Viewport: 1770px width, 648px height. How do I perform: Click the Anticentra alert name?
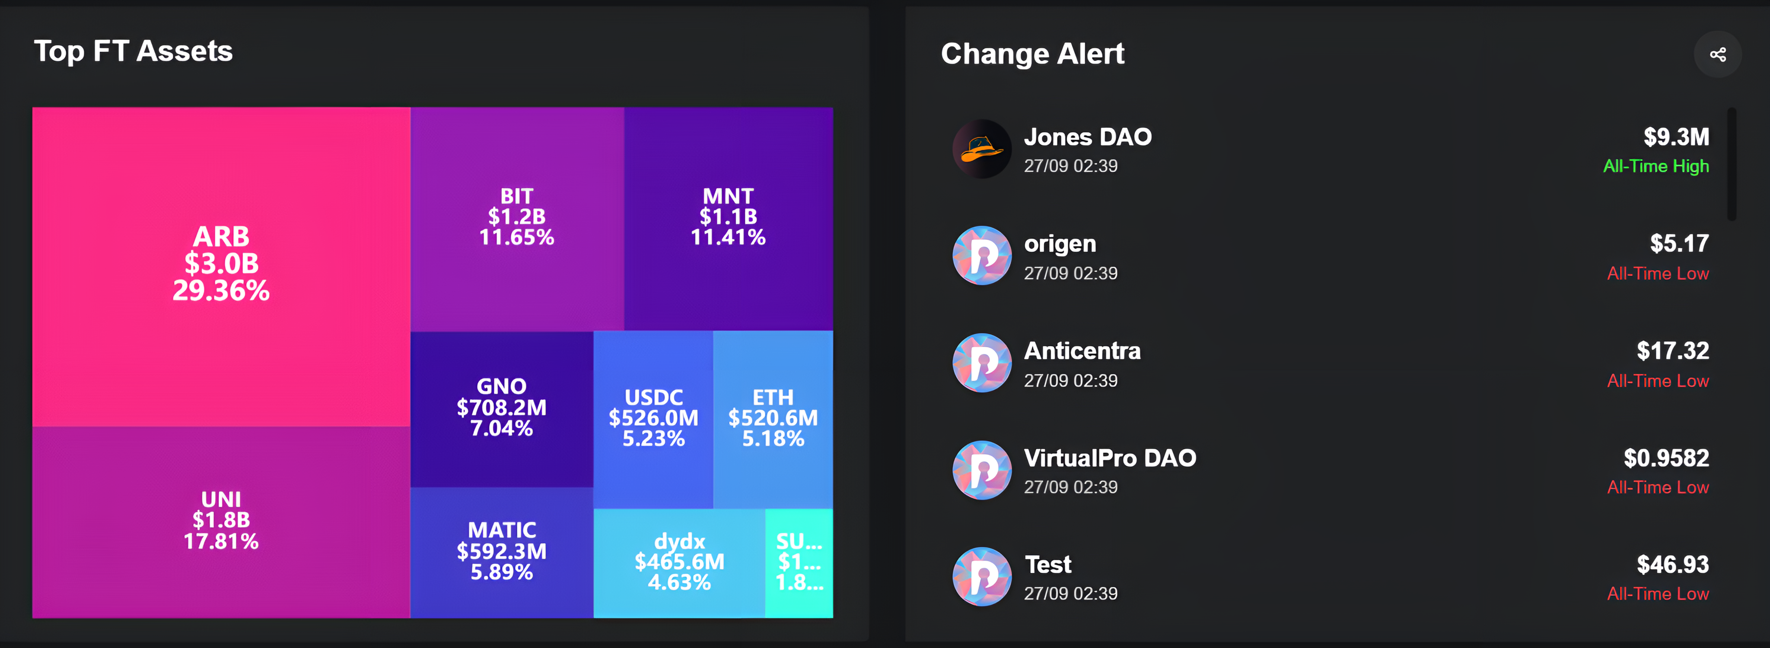pos(1082,351)
